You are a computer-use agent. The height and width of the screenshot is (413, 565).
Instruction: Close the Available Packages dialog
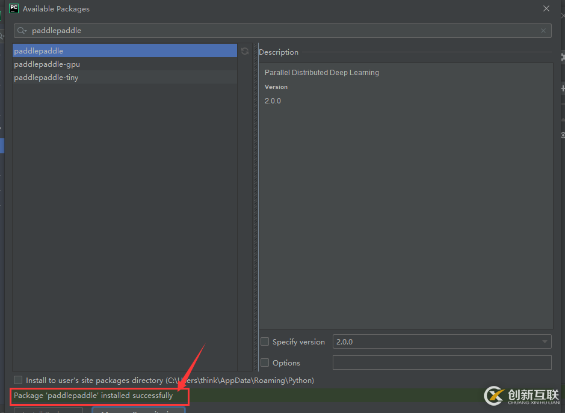[x=546, y=8]
